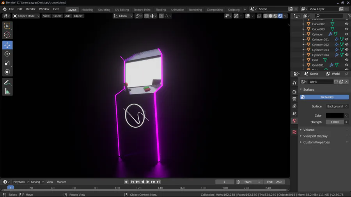Switch to wireframe viewport shading
The width and height of the screenshot is (351, 197).
(x=266, y=16)
